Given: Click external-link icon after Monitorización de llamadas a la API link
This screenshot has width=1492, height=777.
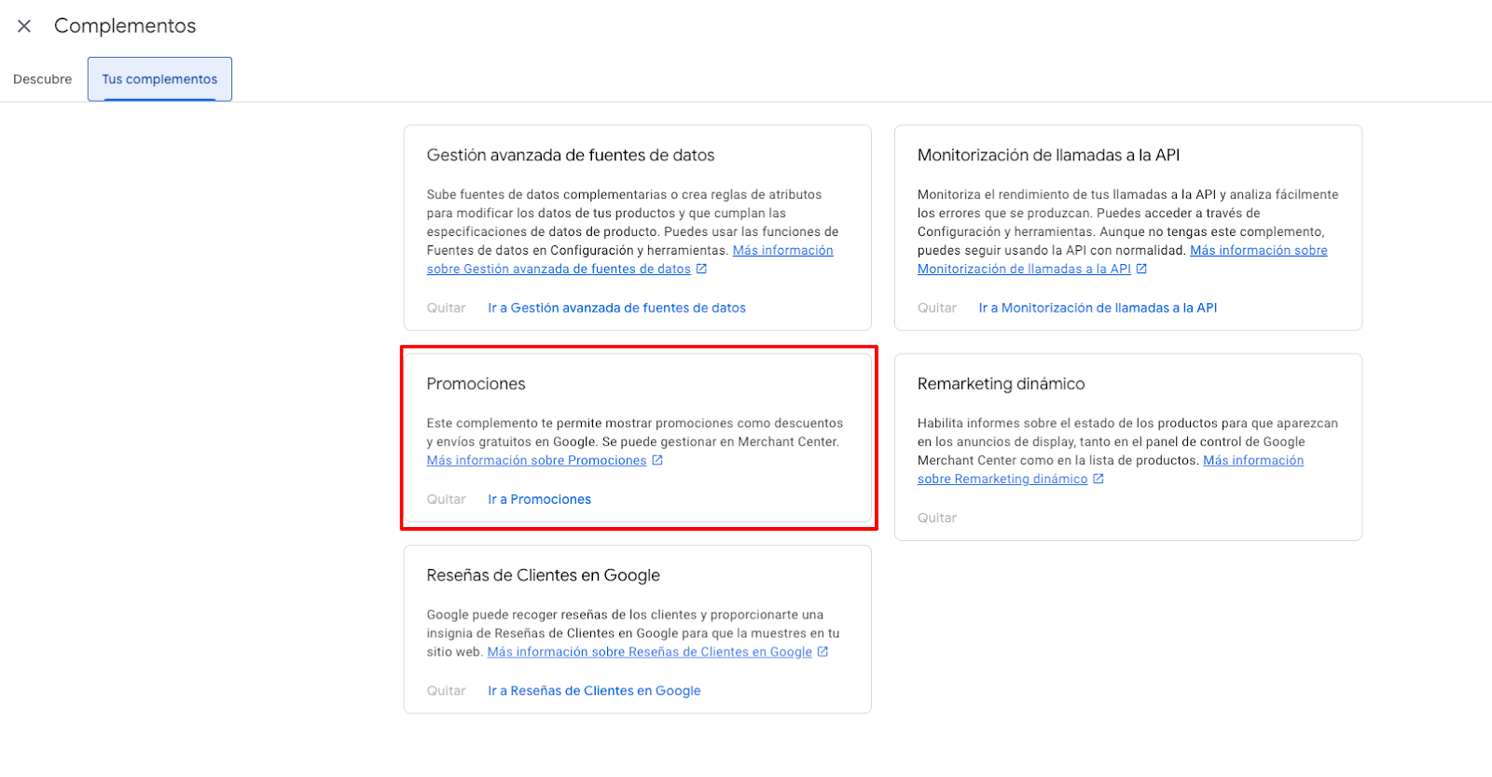Looking at the screenshot, I should pos(1141,269).
